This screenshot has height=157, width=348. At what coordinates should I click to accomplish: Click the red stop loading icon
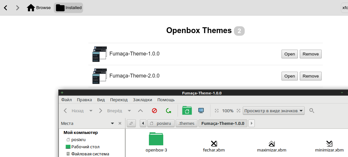pyautogui.click(x=154, y=111)
